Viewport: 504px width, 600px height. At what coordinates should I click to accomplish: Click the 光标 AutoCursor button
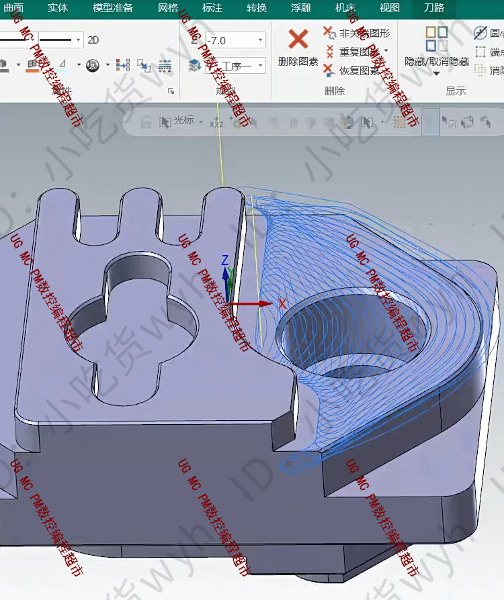(x=177, y=121)
